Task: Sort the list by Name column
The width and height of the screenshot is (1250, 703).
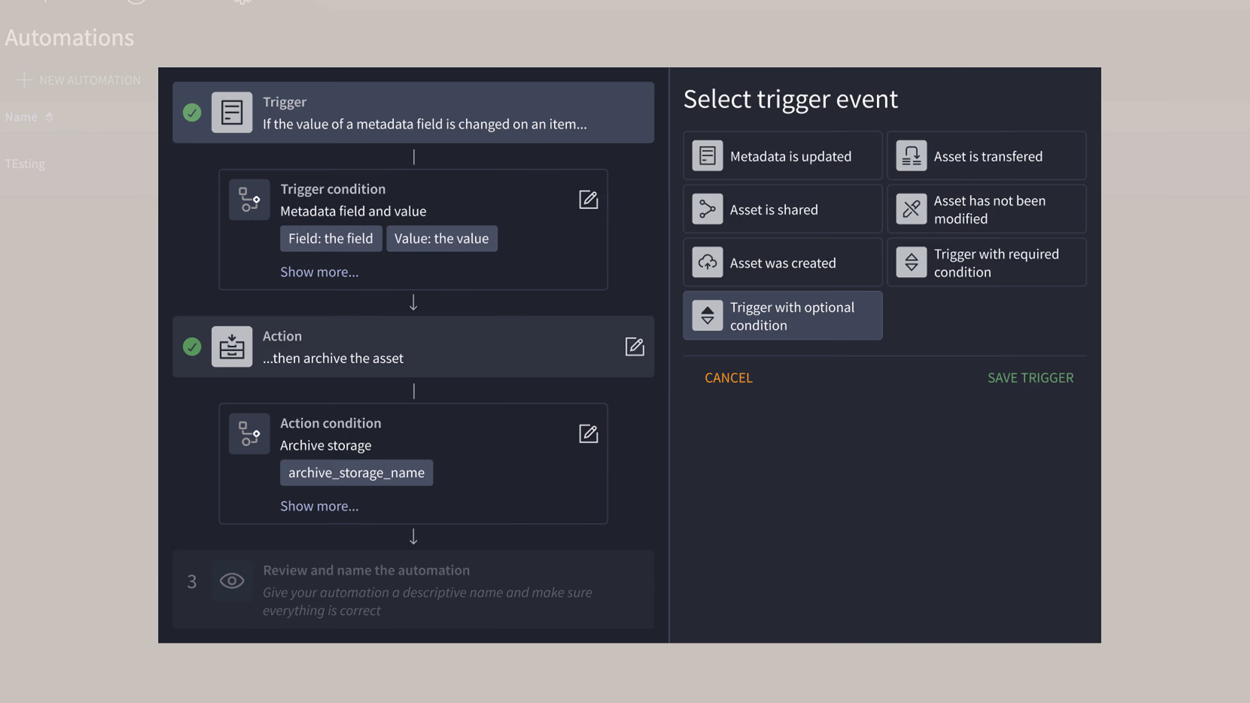Action: 29,117
